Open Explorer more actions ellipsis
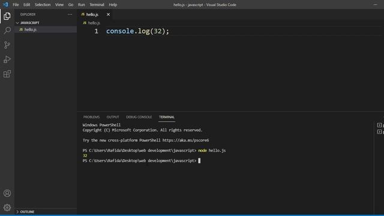 point(70,14)
